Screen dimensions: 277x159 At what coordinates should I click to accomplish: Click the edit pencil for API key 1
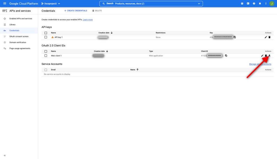[x=266, y=37]
